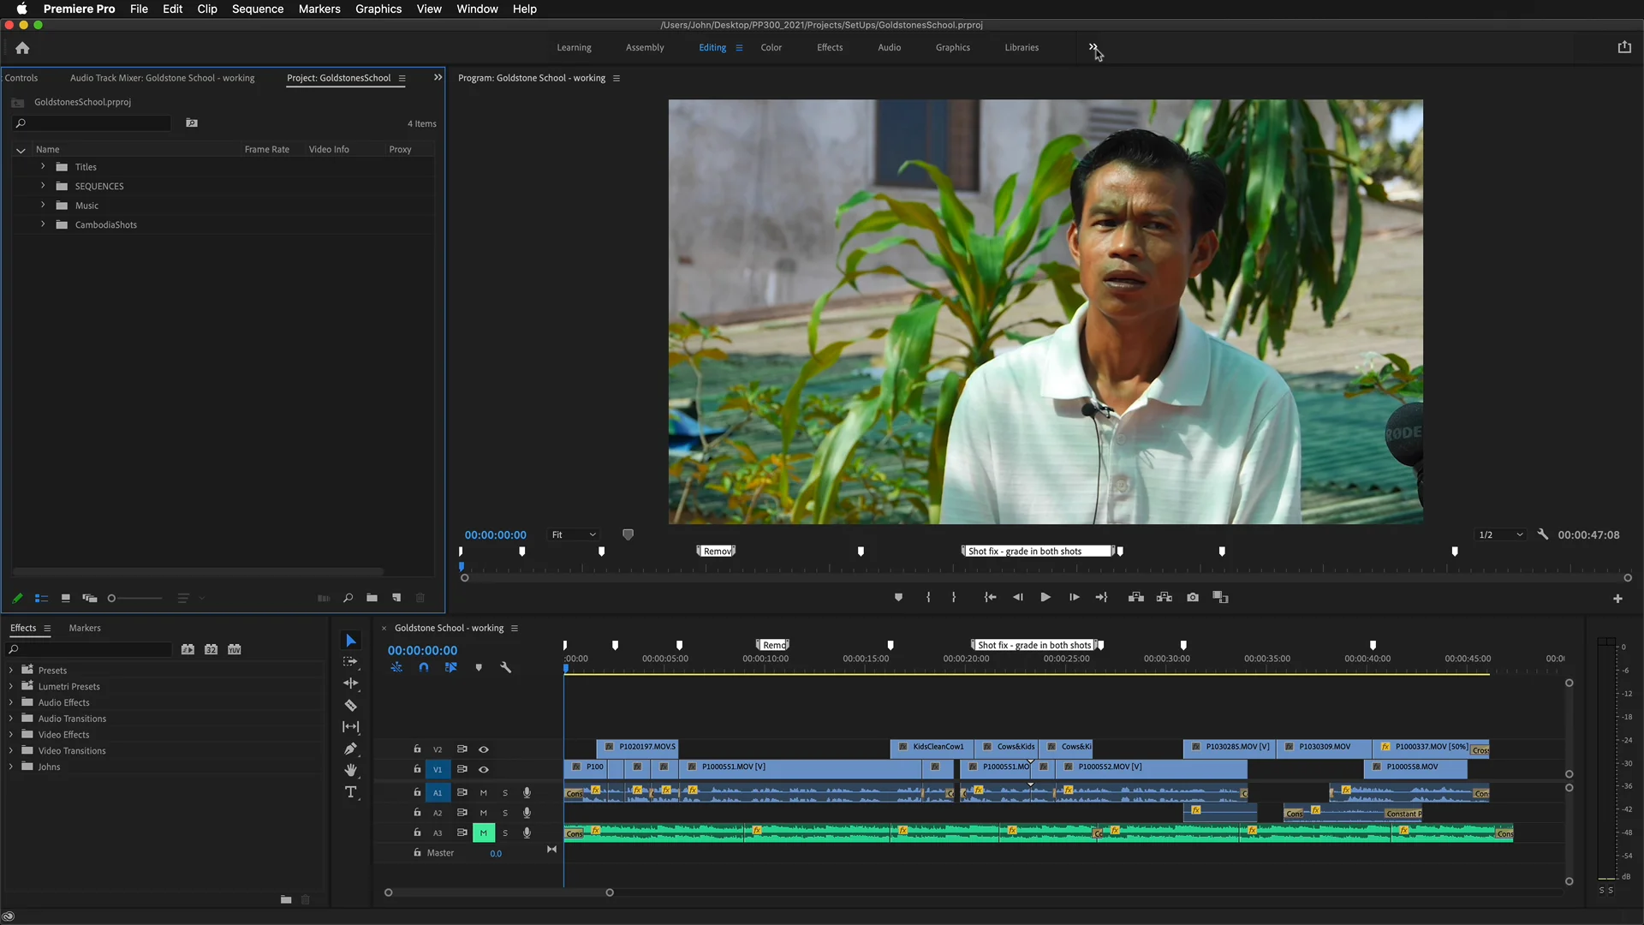Click New Item icon in Project panel

coord(396,598)
